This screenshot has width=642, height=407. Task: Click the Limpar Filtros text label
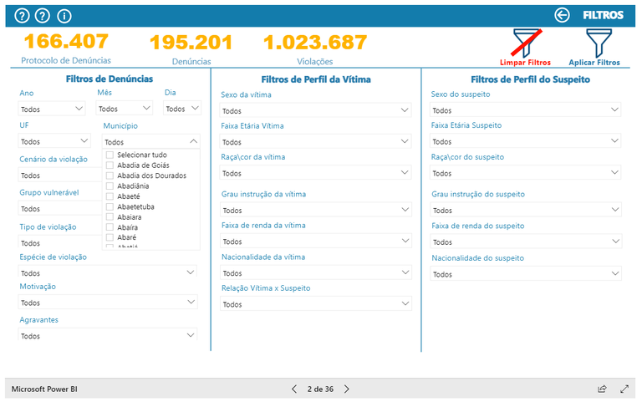(x=525, y=63)
